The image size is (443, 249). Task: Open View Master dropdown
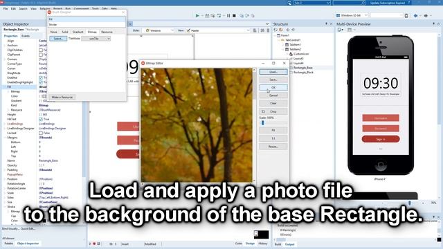coord(218,30)
